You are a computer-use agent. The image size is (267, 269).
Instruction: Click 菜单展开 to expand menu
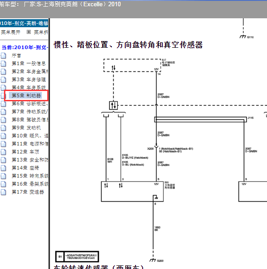(11, 32)
